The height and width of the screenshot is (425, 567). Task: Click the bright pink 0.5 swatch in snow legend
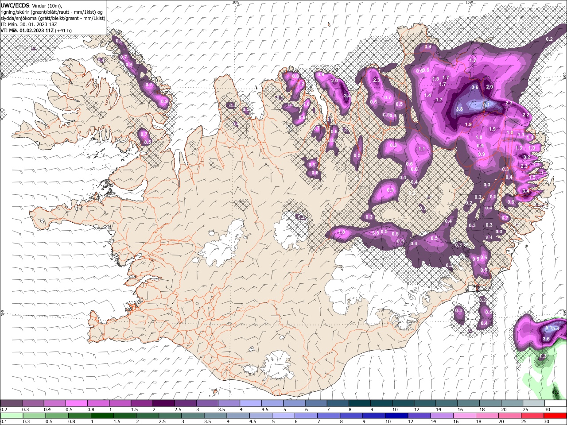click(x=77, y=403)
